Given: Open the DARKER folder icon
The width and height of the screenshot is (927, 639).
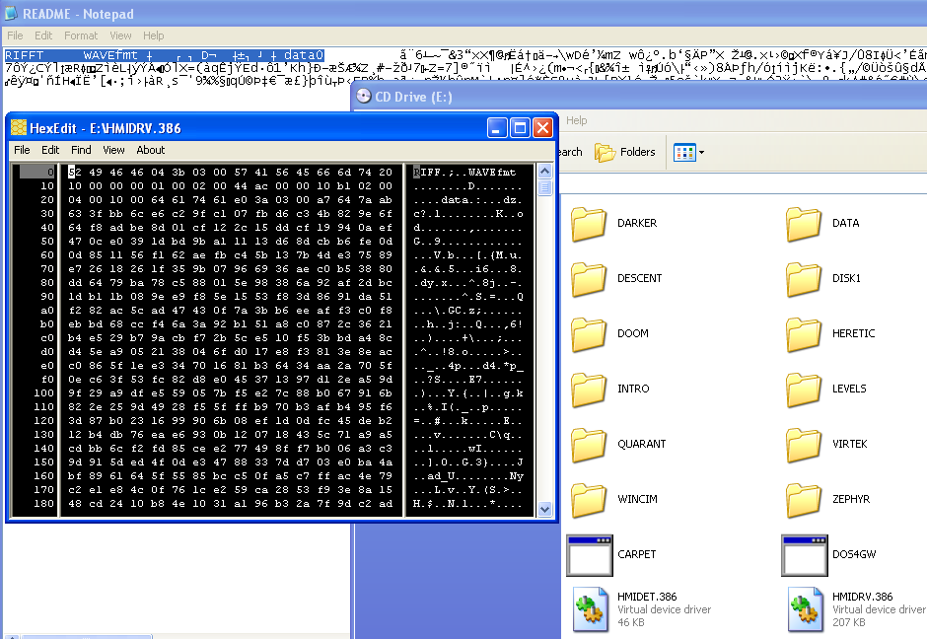Looking at the screenshot, I should click(x=589, y=224).
